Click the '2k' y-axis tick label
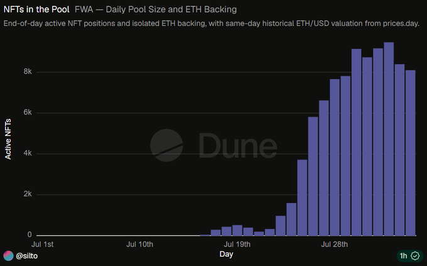427x266 pixels. (x=28, y=194)
